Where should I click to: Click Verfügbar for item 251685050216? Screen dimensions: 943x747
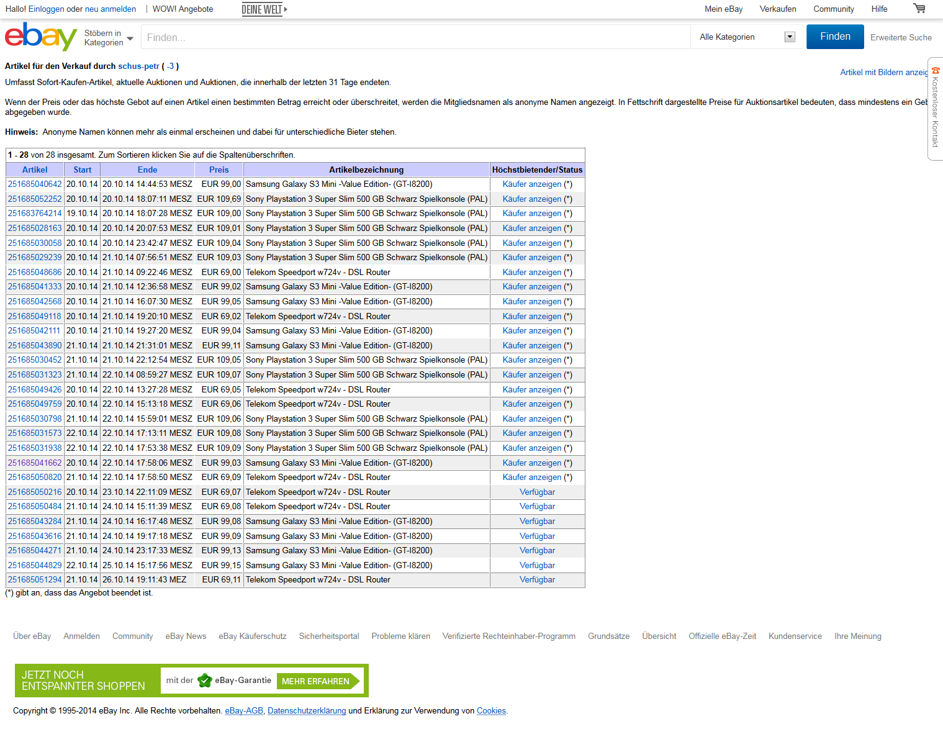pyautogui.click(x=538, y=492)
